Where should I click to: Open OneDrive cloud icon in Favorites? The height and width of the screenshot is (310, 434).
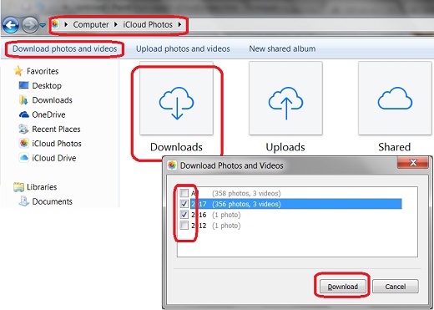tap(24, 114)
